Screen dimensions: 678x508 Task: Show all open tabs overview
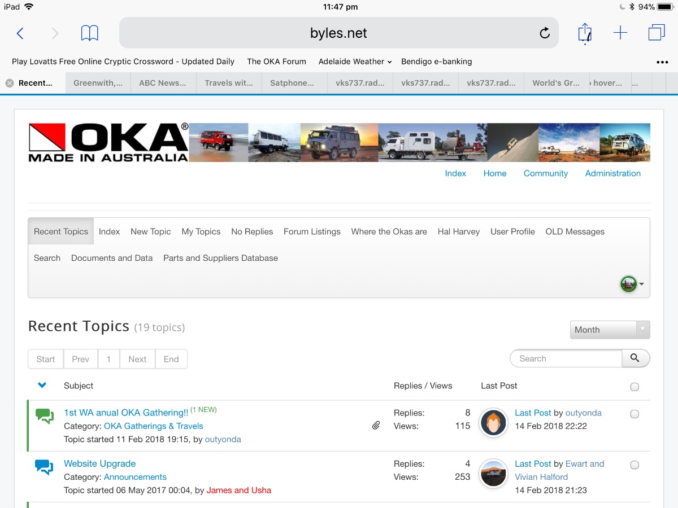coord(657,33)
